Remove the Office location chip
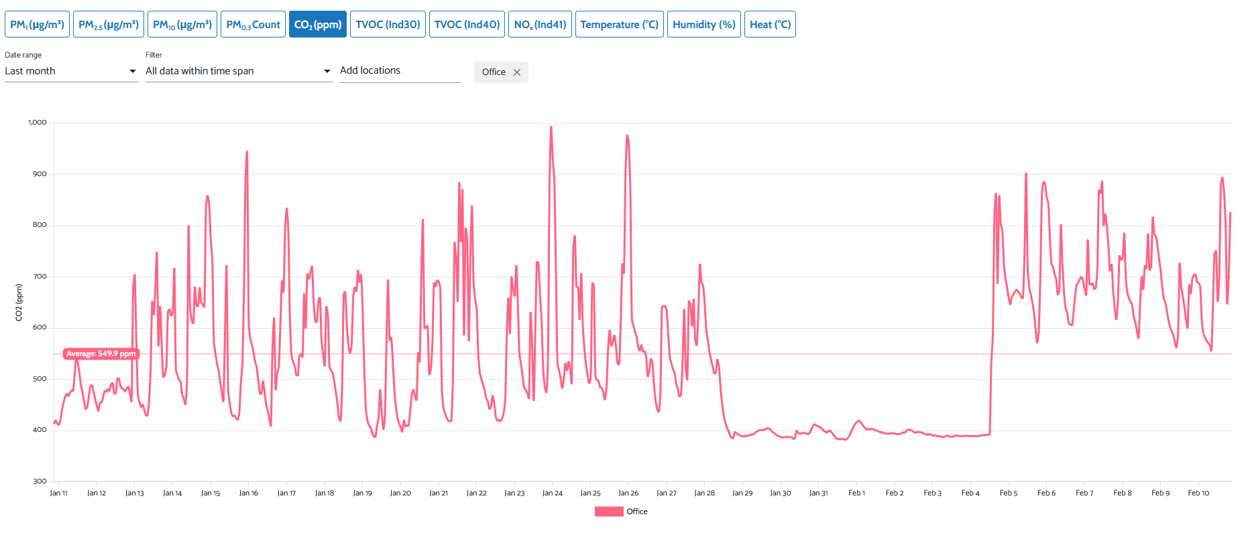The height and width of the screenshot is (545, 1244). [516, 72]
